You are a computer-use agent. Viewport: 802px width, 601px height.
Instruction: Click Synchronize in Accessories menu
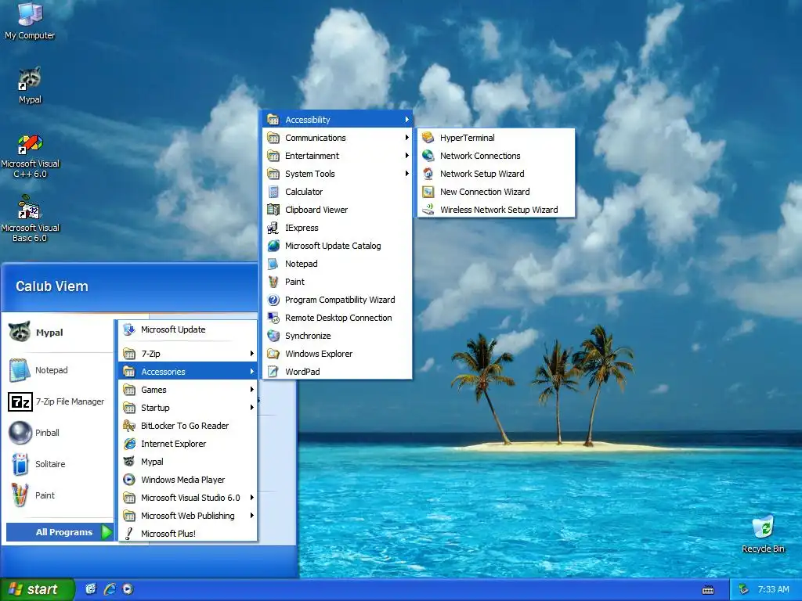(x=337, y=336)
